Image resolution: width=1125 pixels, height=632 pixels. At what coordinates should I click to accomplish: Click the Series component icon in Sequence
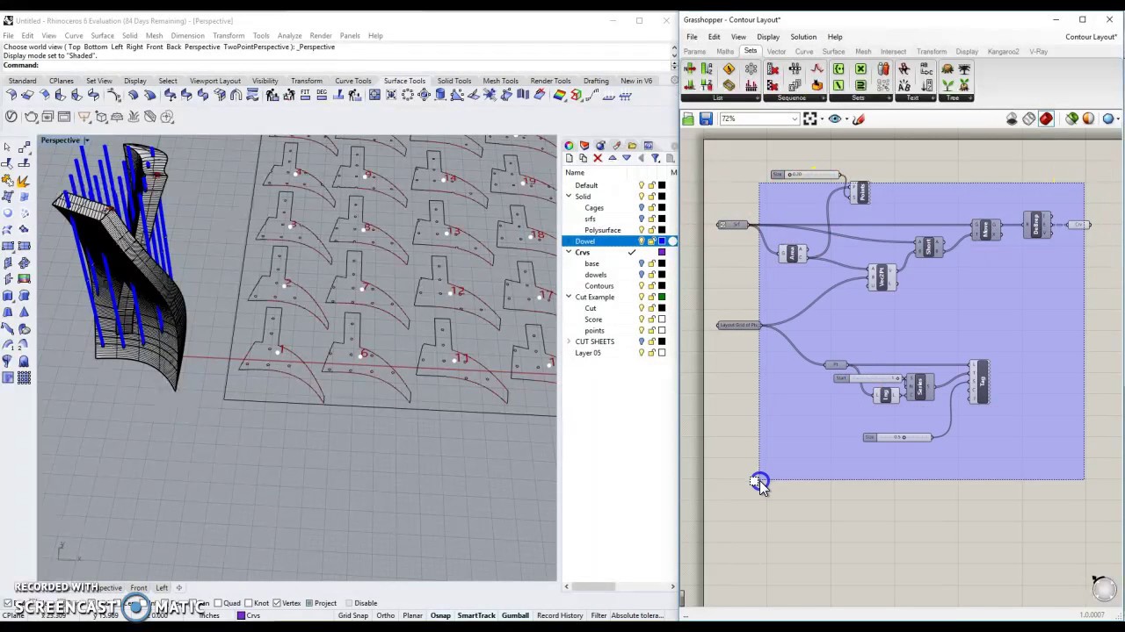click(x=795, y=85)
